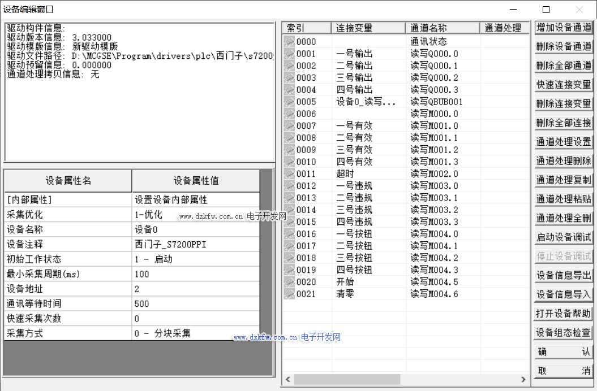Click the row icon for channel index 0000

coord(289,42)
